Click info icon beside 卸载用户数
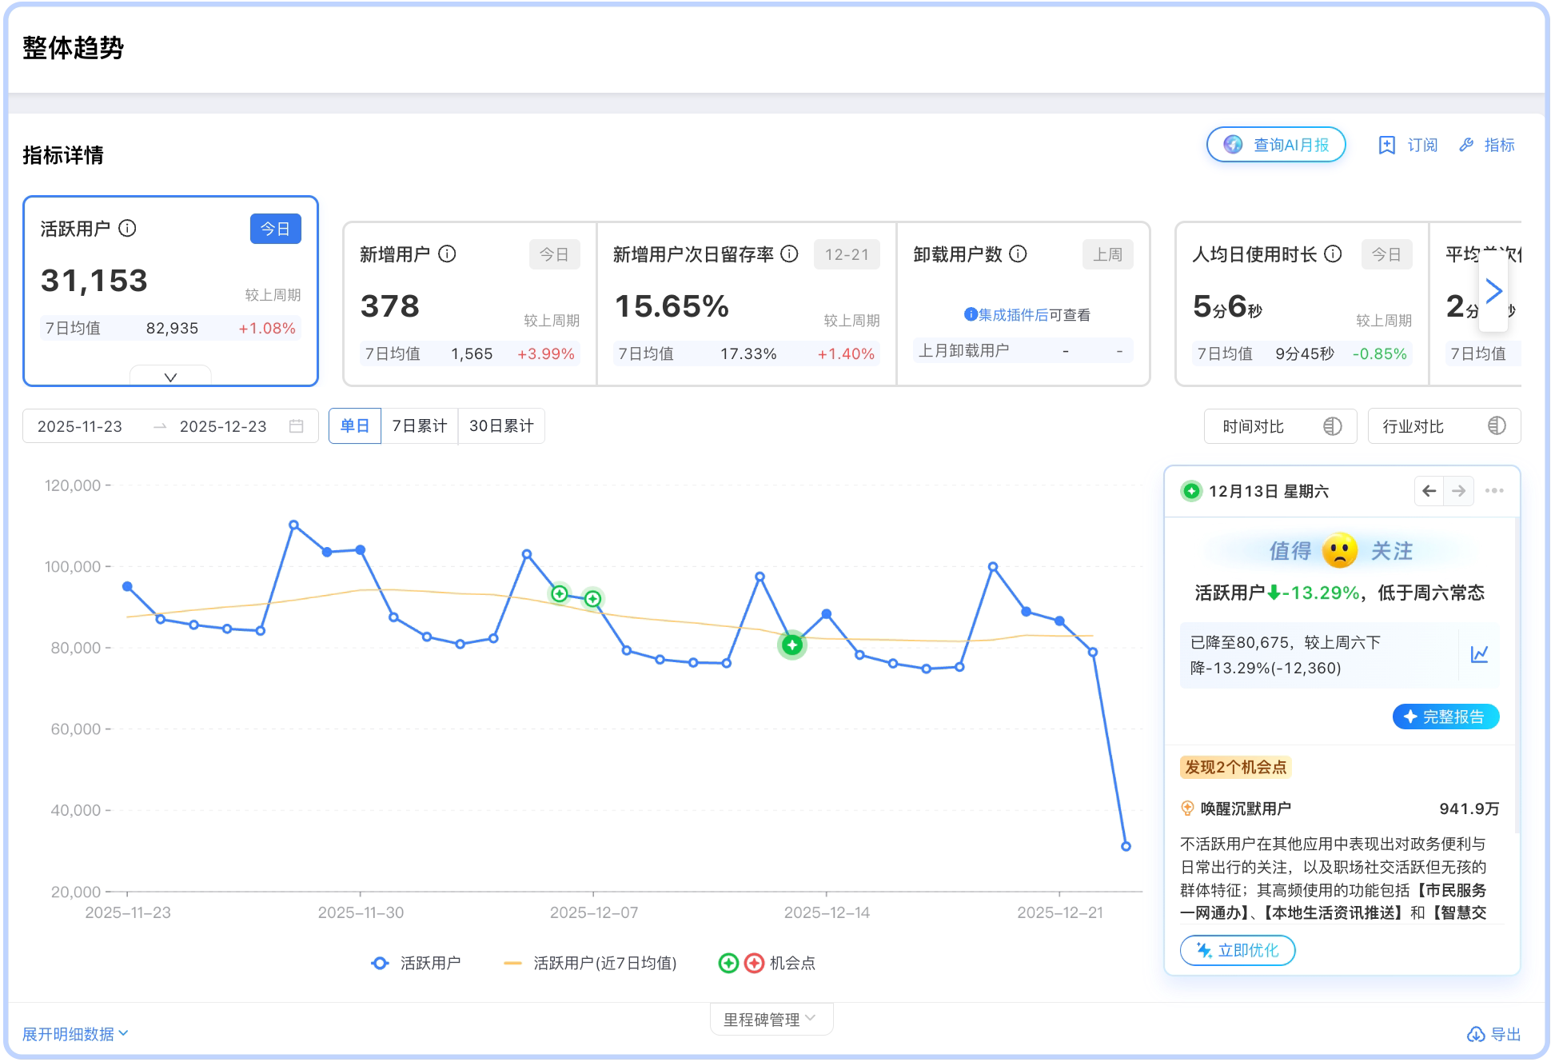 [1018, 254]
